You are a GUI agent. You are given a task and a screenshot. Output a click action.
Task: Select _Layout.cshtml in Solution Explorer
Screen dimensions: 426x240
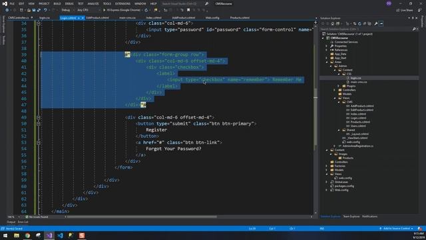click(359, 134)
